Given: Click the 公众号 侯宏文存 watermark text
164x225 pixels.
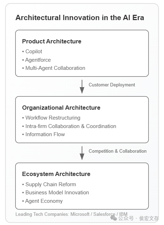Looking at the screenshot, I should point(139,218).
